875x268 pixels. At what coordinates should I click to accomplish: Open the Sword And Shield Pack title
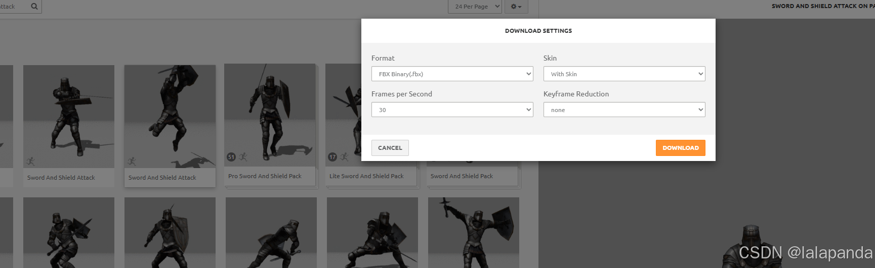click(462, 176)
